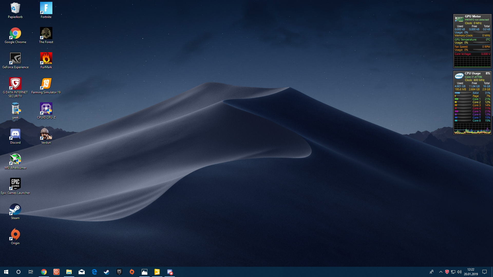Open the Windows Start menu

pyautogui.click(x=6, y=272)
